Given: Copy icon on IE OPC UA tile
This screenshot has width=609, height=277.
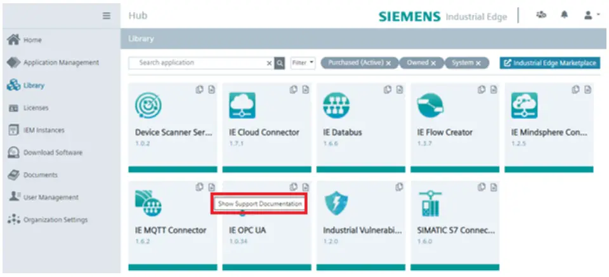Looking at the screenshot, I should click(294, 187).
